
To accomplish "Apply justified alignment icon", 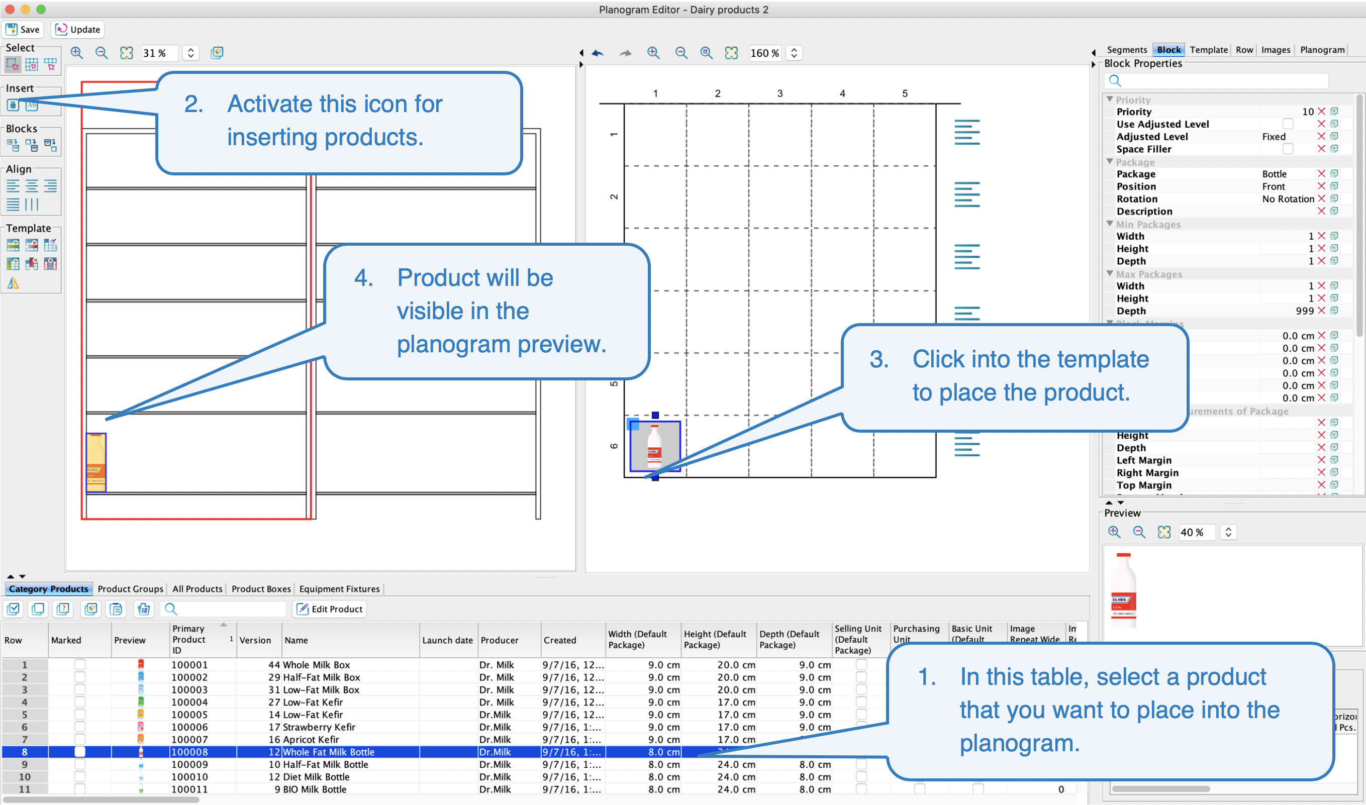I will click(x=13, y=205).
